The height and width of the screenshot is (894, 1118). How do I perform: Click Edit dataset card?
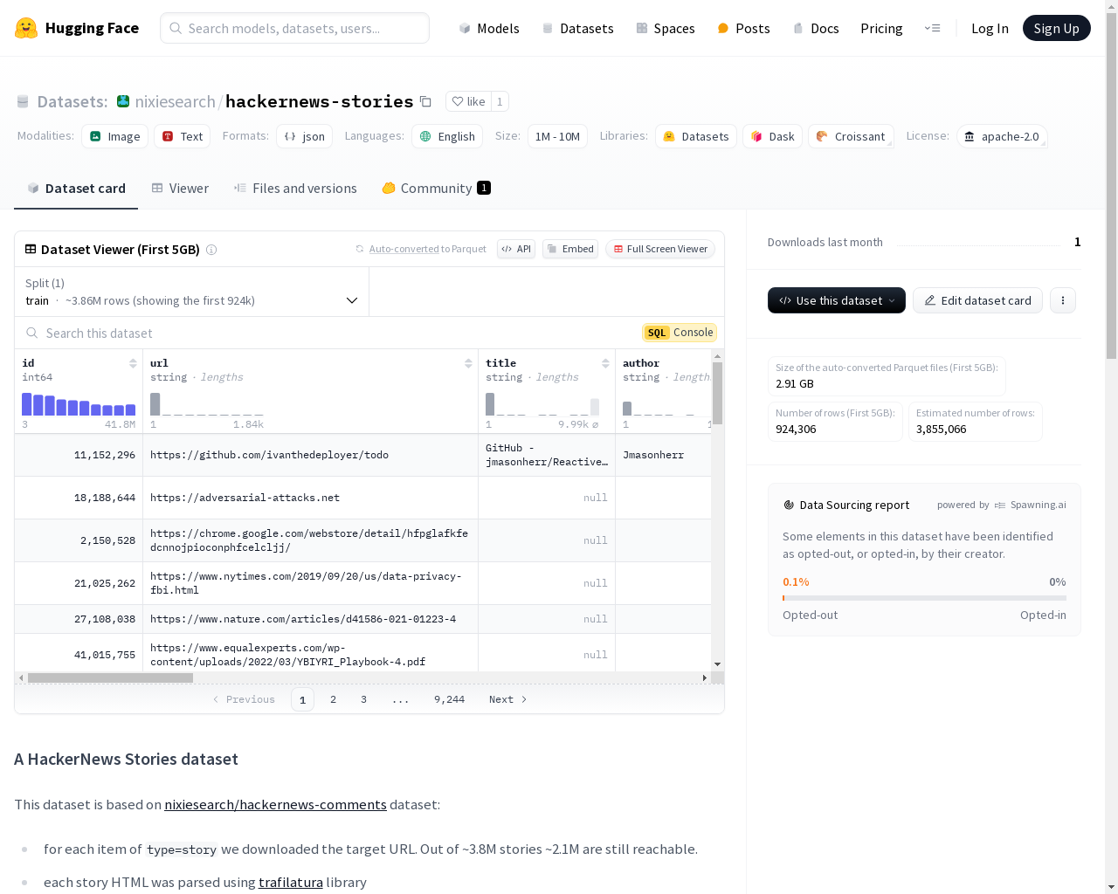(977, 300)
